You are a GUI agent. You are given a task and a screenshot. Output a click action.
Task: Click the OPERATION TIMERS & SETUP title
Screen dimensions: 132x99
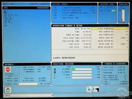click(x=68, y=26)
